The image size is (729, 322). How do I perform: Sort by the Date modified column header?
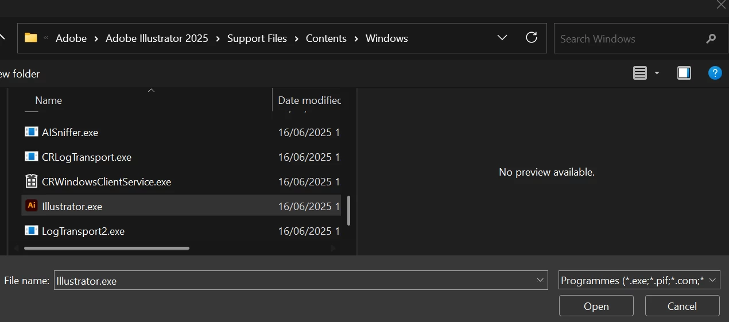309,100
